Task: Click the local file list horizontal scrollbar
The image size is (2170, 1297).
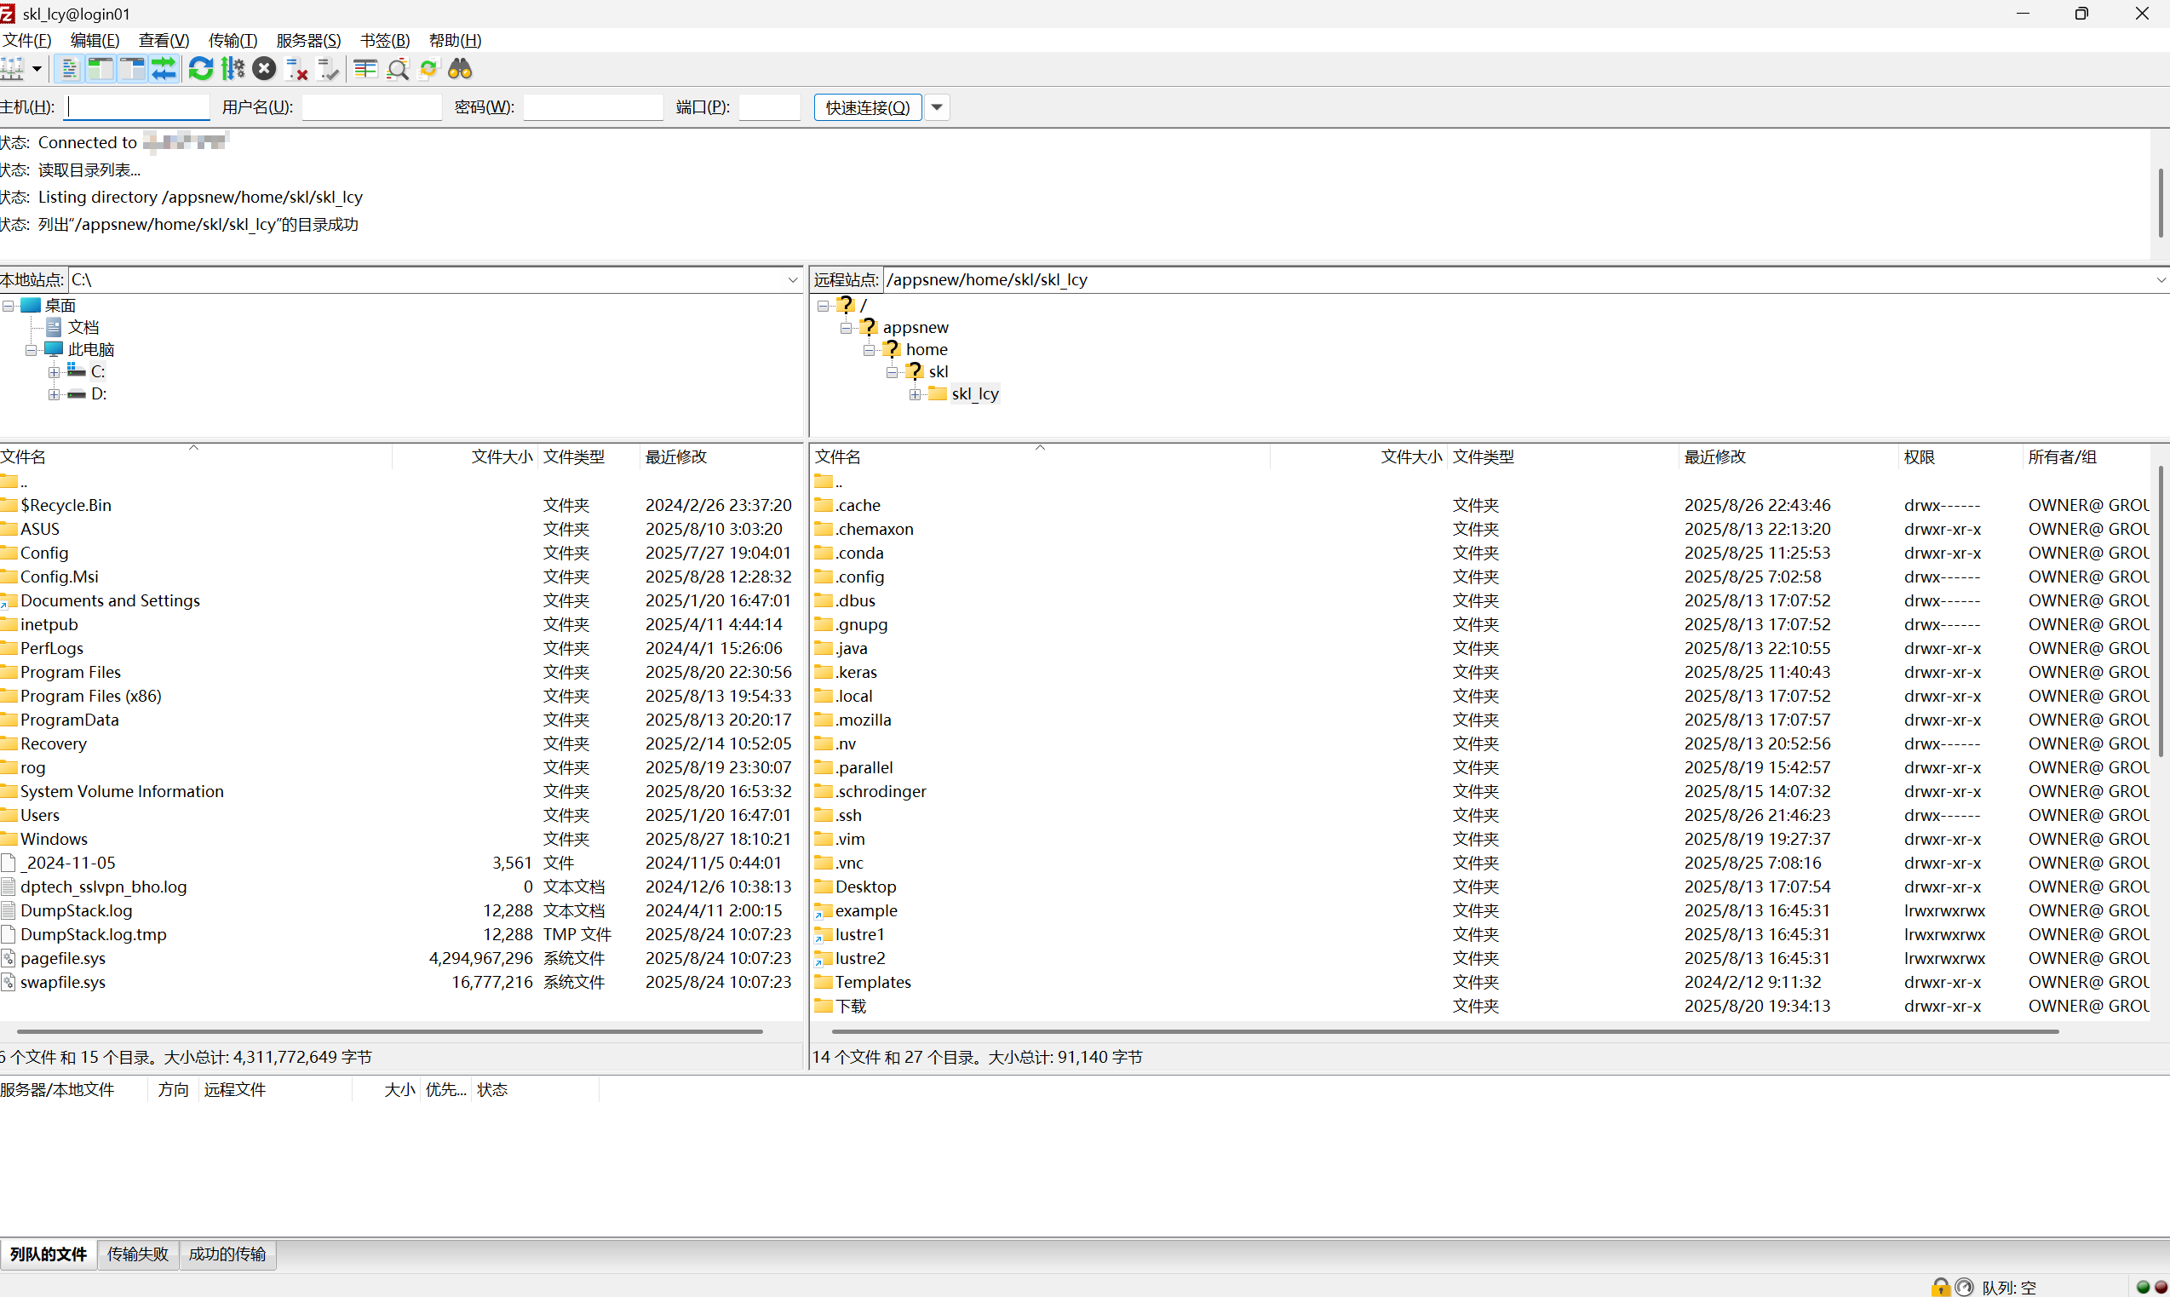Action: tap(390, 1031)
